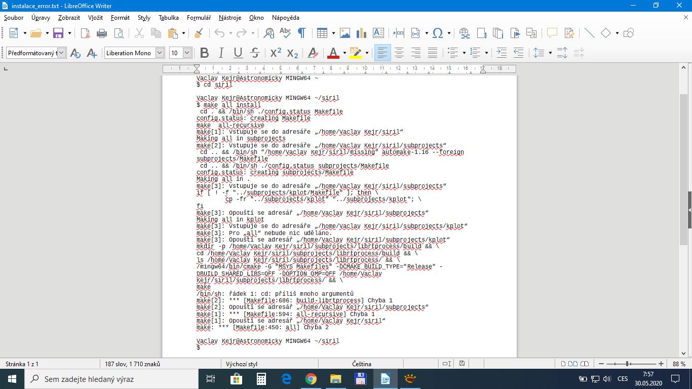The height and width of the screenshot is (389, 692).
Task: Expand the line spacing dropdown arrow
Action: pos(550,53)
